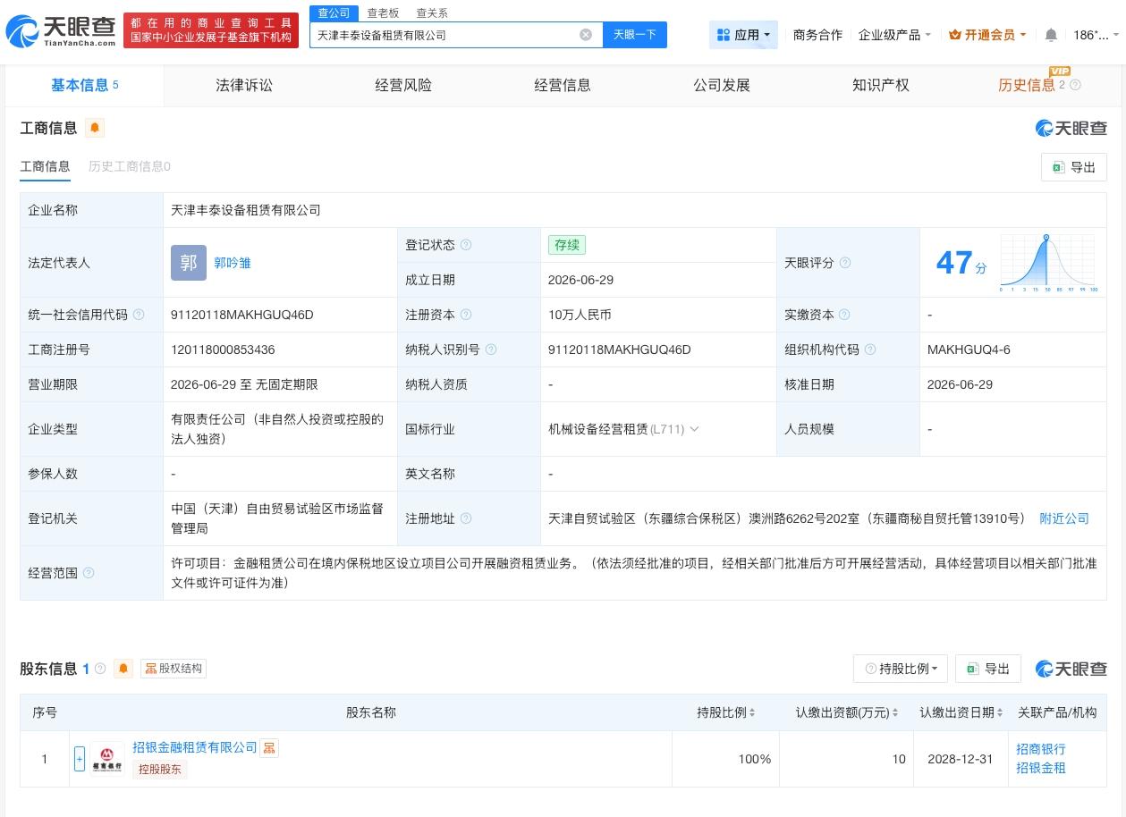This screenshot has width=1126, height=817.
Task: Open 股权结构 button
Action: coord(174,669)
